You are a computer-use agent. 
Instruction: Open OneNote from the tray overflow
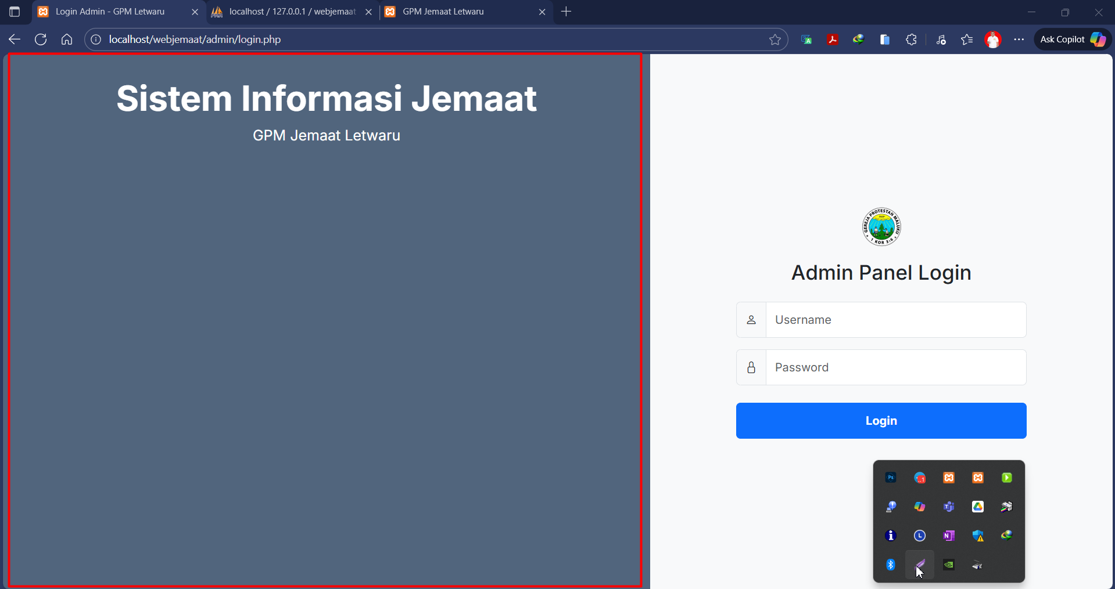click(949, 535)
